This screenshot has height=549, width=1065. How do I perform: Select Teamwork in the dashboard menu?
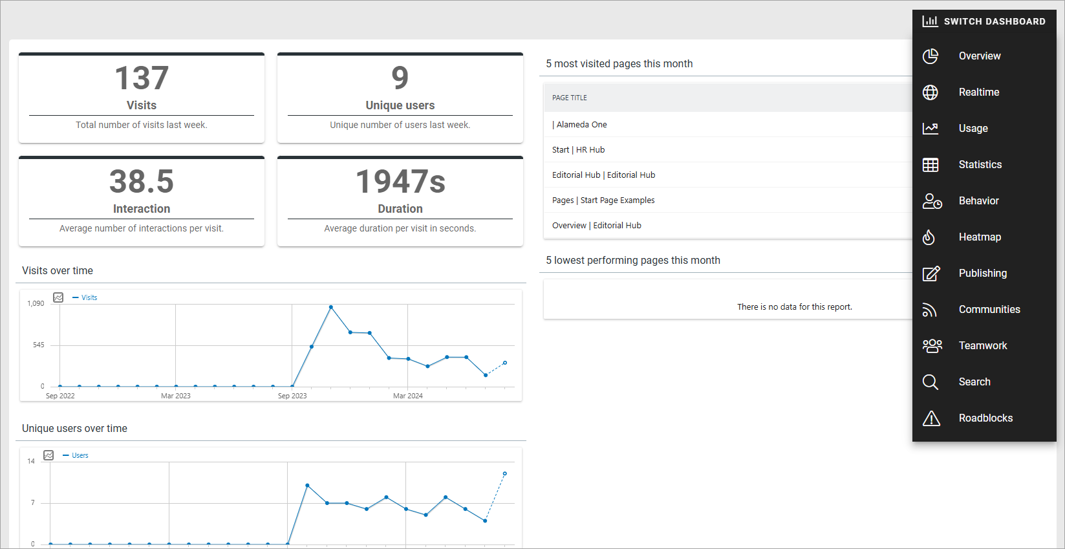coord(984,346)
